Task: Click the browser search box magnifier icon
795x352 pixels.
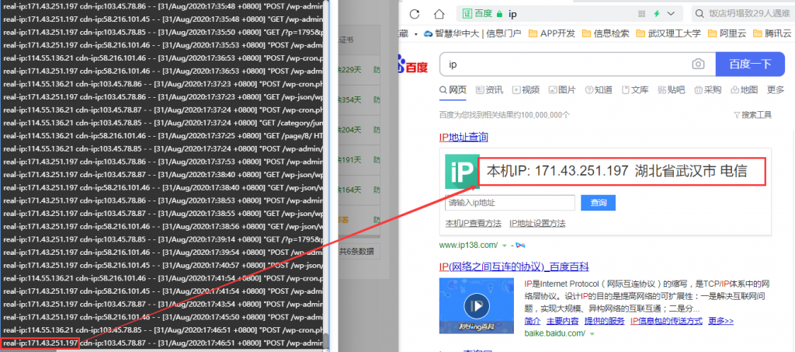Action: [700, 14]
